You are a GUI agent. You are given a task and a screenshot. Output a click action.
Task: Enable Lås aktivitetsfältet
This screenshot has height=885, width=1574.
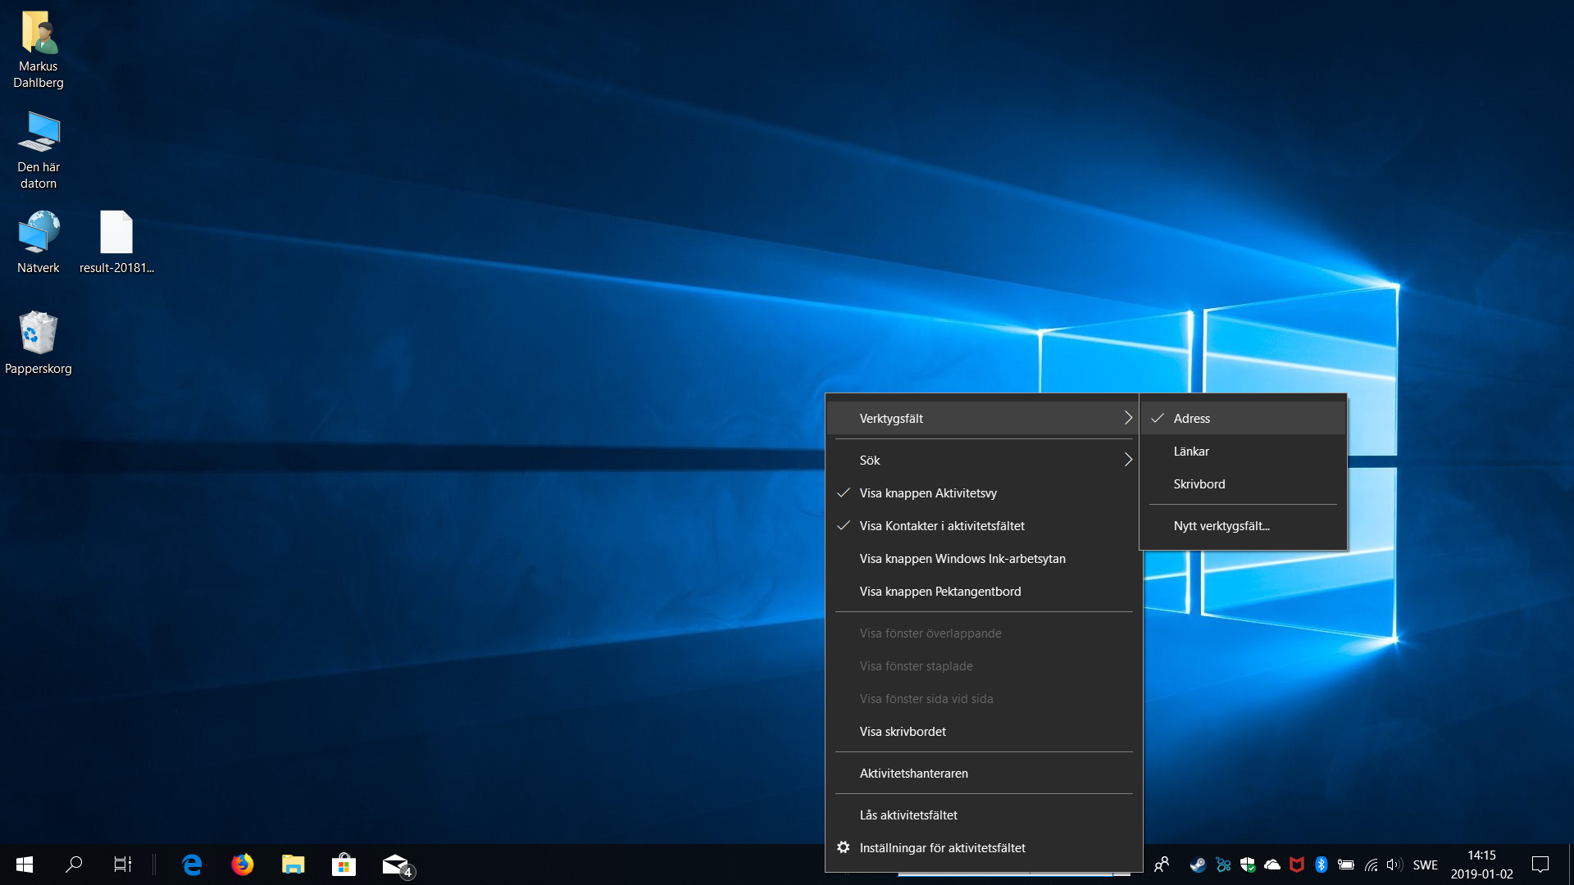(x=908, y=815)
